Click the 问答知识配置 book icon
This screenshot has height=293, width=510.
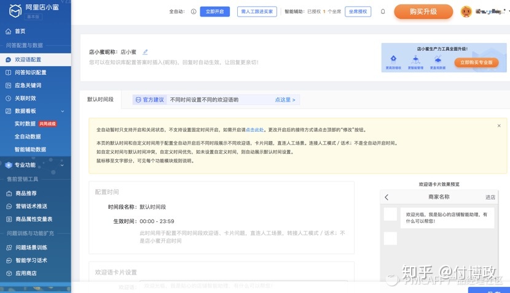[x=9, y=72]
